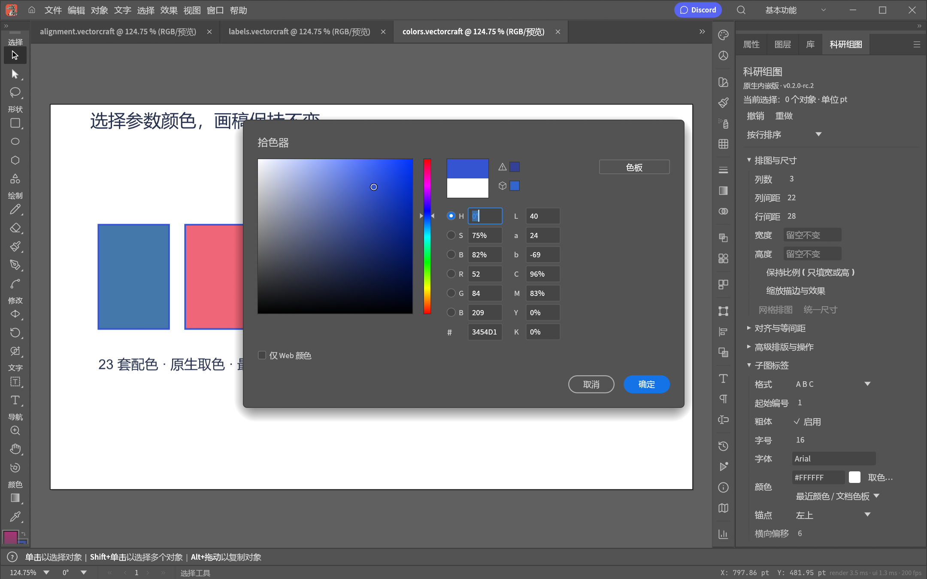Open the 格式 A B C dropdown
This screenshot has height=579, width=927.
833,384
